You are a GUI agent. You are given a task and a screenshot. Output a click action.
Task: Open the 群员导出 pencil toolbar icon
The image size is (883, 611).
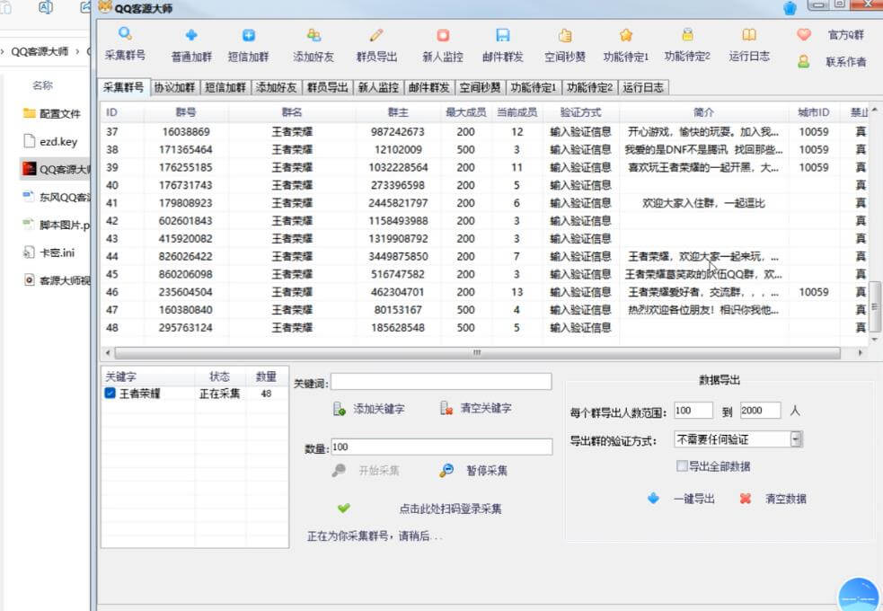(x=376, y=35)
